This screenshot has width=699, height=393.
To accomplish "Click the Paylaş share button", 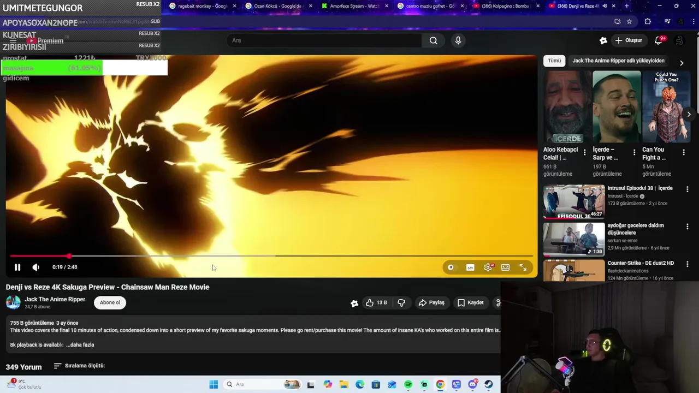I will [431, 302].
